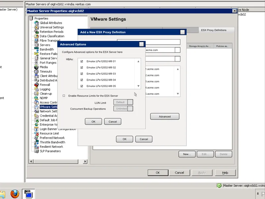
Task: Click the Port Ranges tree icon
Action: pyautogui.click(x=36, y=62)
